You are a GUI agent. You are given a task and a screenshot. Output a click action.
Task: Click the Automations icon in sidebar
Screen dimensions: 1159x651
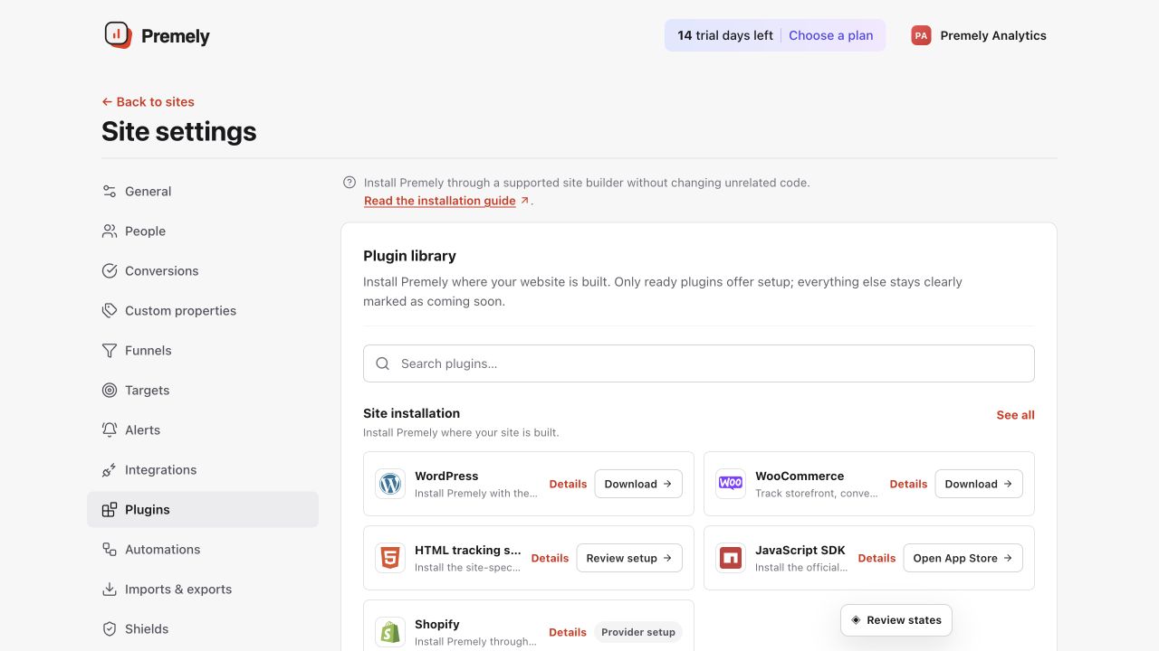click(110, 550)
